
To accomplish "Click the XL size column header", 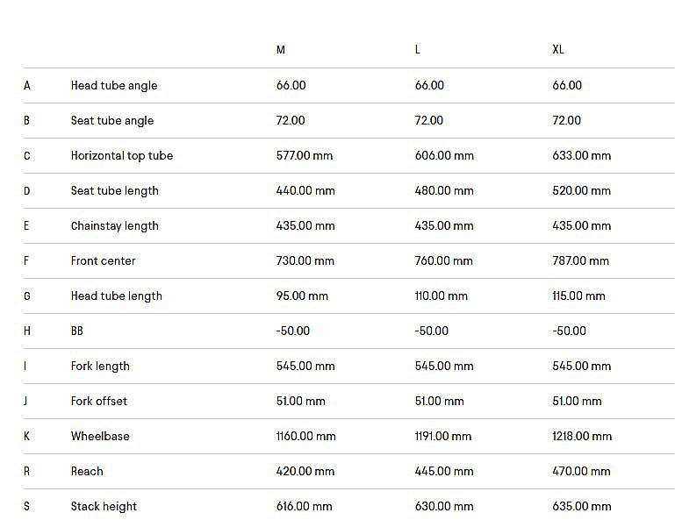I will point(558,50).
